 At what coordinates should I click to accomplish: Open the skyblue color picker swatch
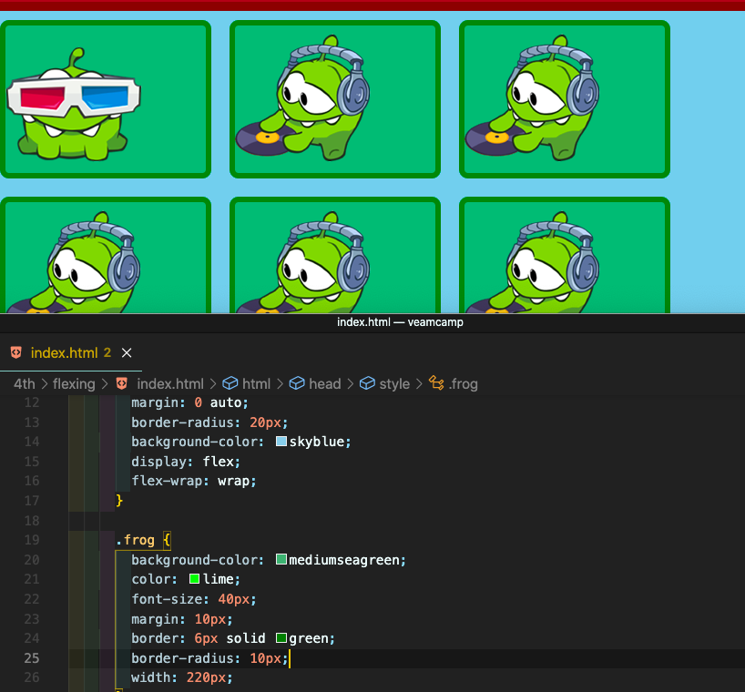pyautogui.click(x=281, y=442)
